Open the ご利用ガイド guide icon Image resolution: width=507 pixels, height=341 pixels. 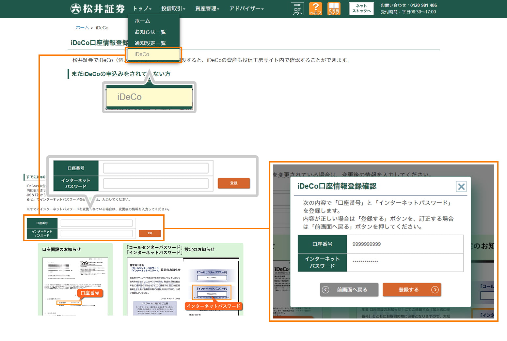(334, 9)
